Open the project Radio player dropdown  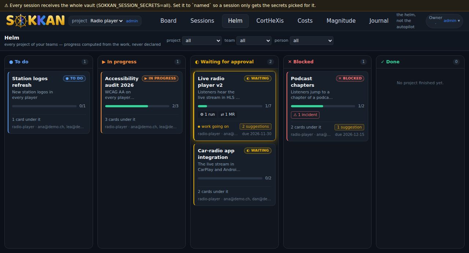click(x=107, y=21)
